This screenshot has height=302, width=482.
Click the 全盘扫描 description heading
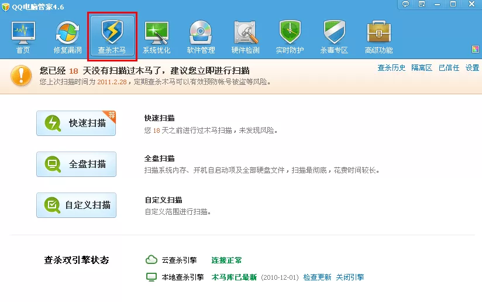[x=160, y=159]
